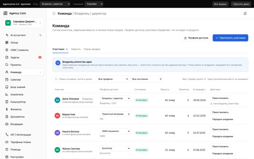Click the date 02.07.2025

tap(199, 133)
